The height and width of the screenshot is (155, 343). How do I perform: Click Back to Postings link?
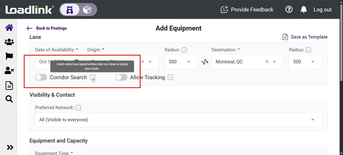click(47, 28)
